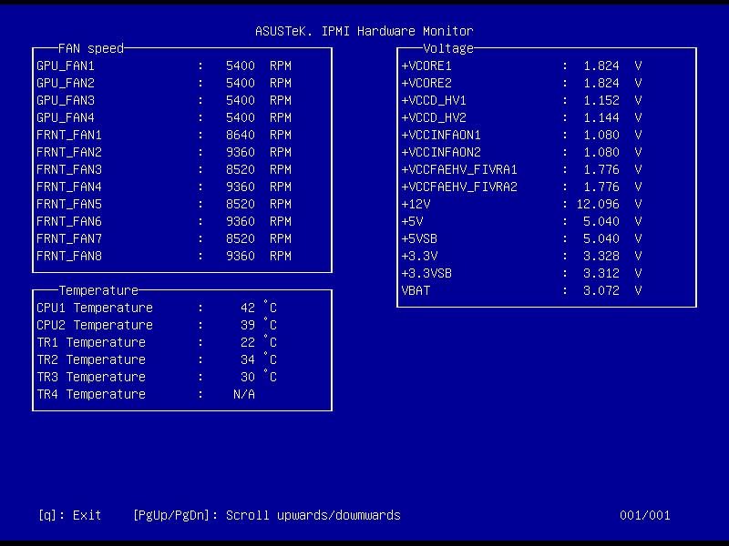Screen dimensions: 729x546
Task: Select the 3.072 value of VBAT
Action: pos(601,290)
